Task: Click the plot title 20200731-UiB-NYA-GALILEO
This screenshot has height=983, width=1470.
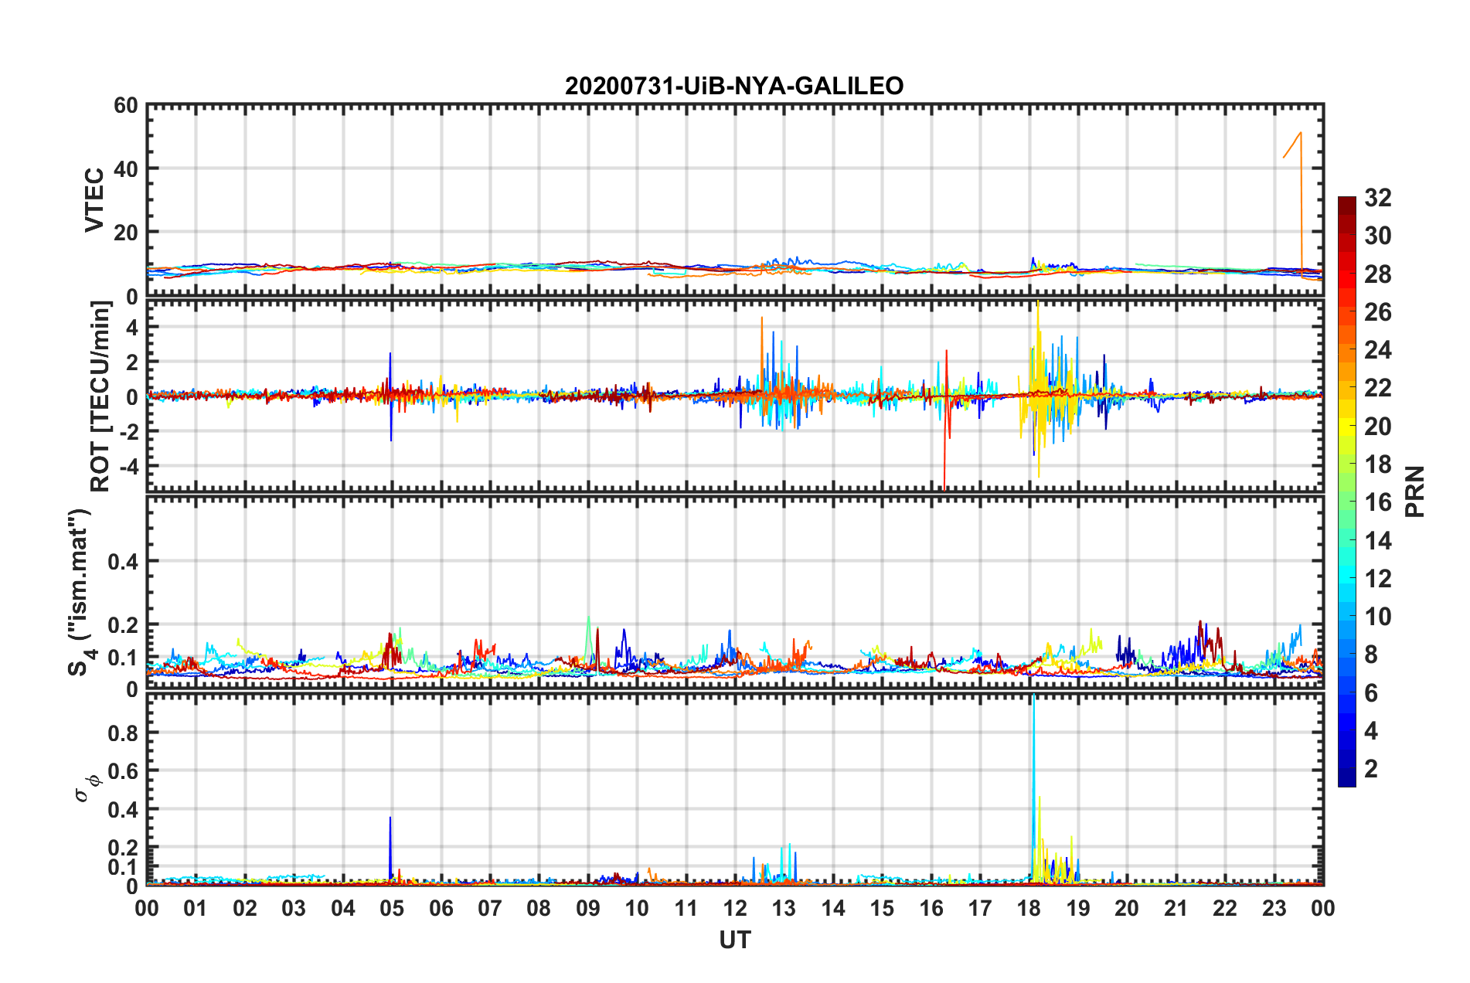Action: point(733,86)
